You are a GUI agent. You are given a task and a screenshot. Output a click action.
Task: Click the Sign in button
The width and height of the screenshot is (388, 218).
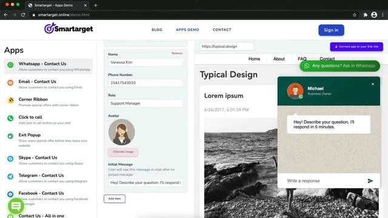click(331, 30)
